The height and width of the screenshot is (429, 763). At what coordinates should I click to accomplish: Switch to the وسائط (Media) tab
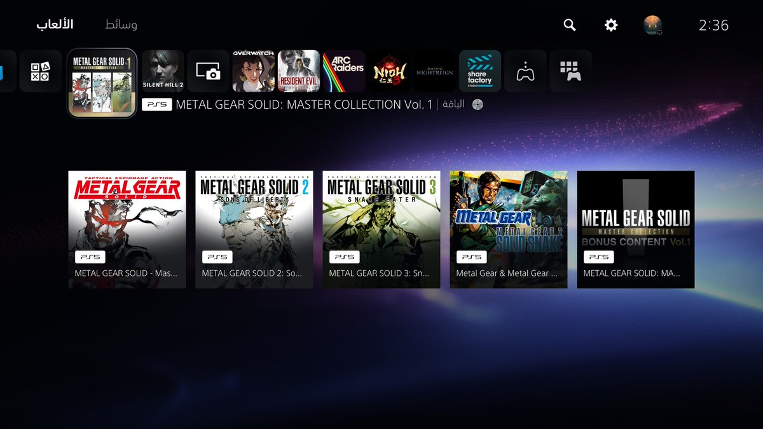click(x=121, y=25)
